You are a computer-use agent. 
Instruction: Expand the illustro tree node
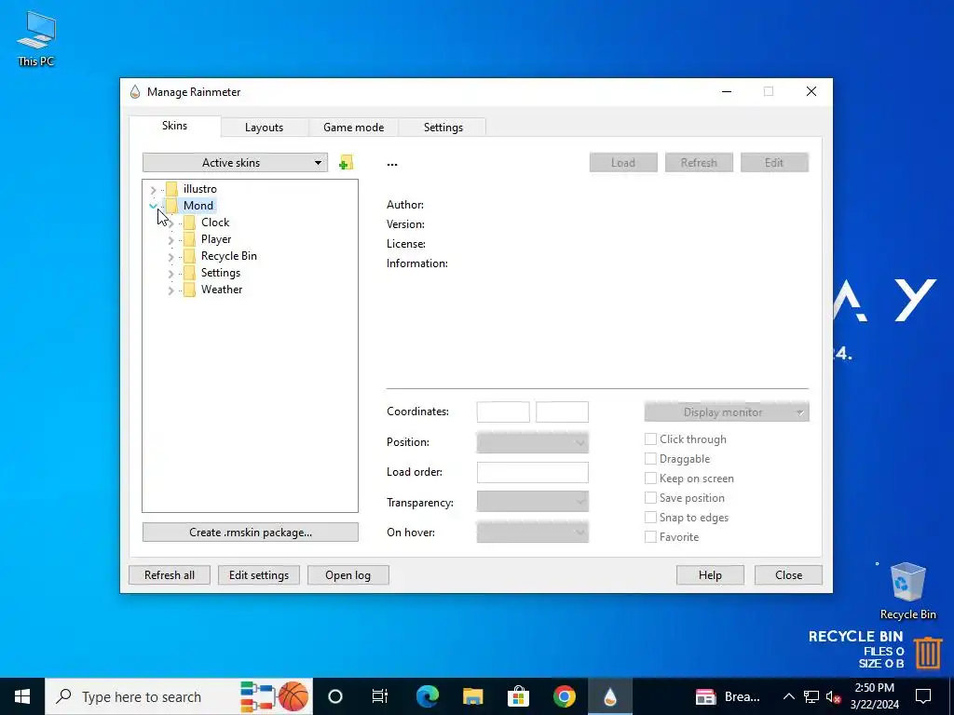coord(154,190)
